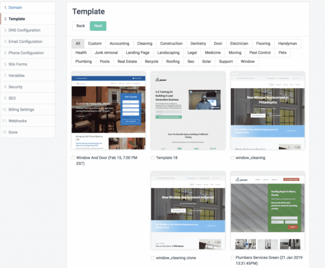
Task: Click the Back button
Action: tap(81, 26)
